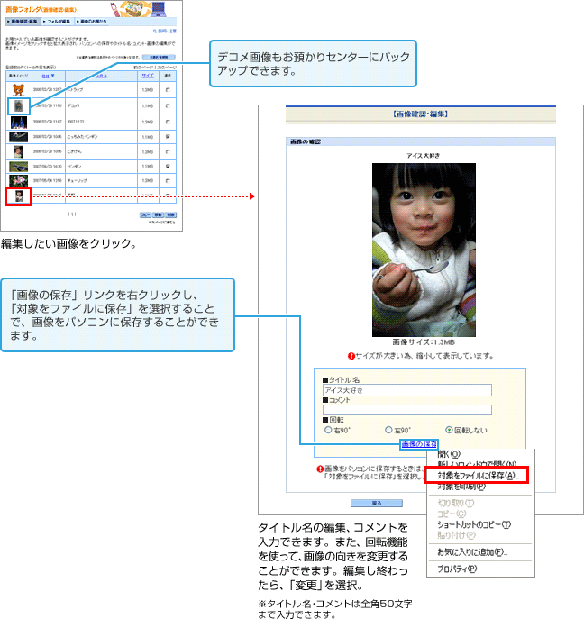Click the 前のページ pagination link
Image resolution: width=584 pixels, height=619 pixels.
click(x=143, y=68)
